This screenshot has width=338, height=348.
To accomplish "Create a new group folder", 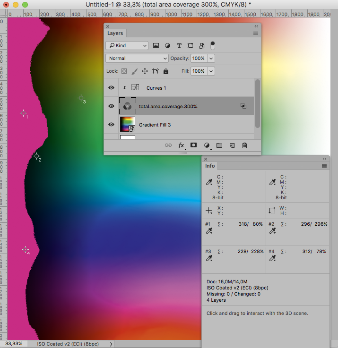I will click(x=219, y=145).
